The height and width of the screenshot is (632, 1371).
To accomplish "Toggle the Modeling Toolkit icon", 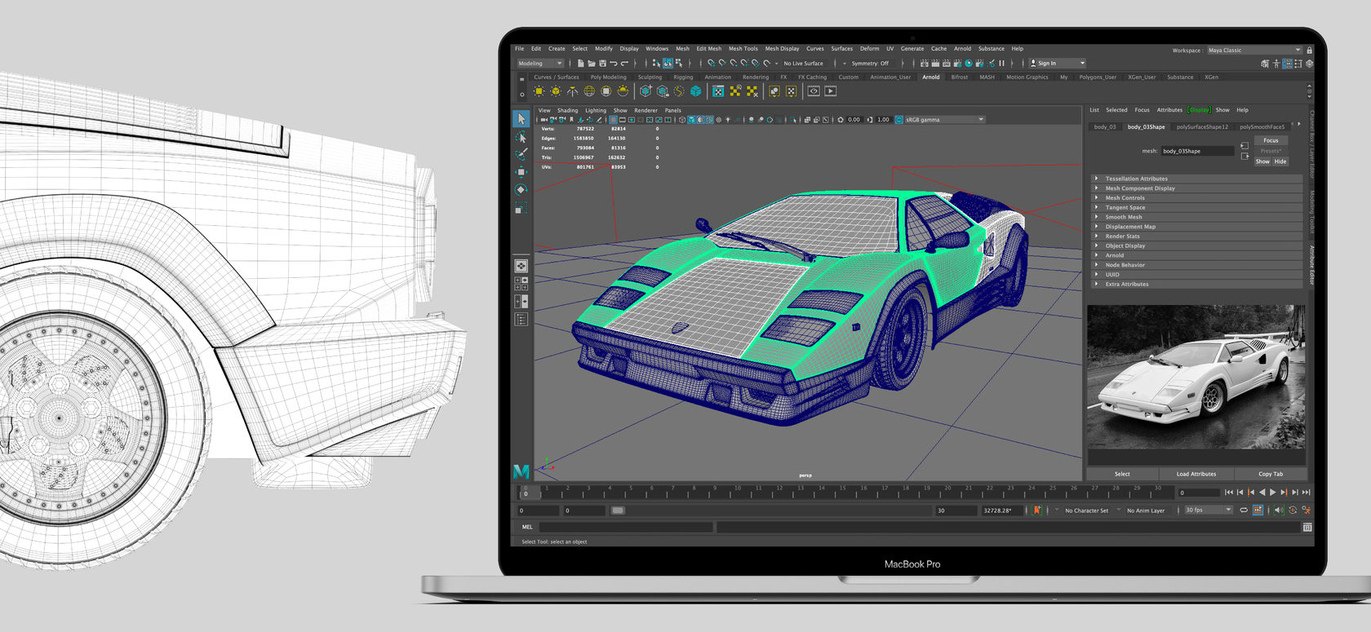I will coord(1265,64).
